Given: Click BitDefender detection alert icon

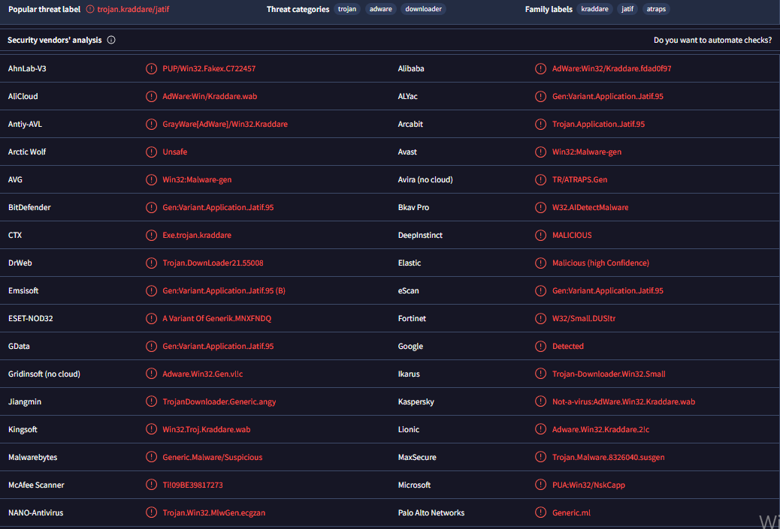Looking at the screenshot, I should pyautogui.click(x=151, y=208).
